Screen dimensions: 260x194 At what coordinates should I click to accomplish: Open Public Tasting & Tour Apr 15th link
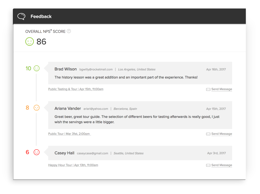pos(76,89)
